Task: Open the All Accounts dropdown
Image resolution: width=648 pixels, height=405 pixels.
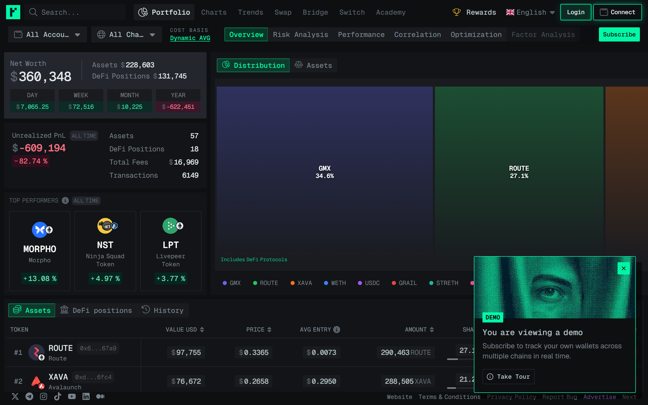Action: pyautogui.click(x=48, y=35)
